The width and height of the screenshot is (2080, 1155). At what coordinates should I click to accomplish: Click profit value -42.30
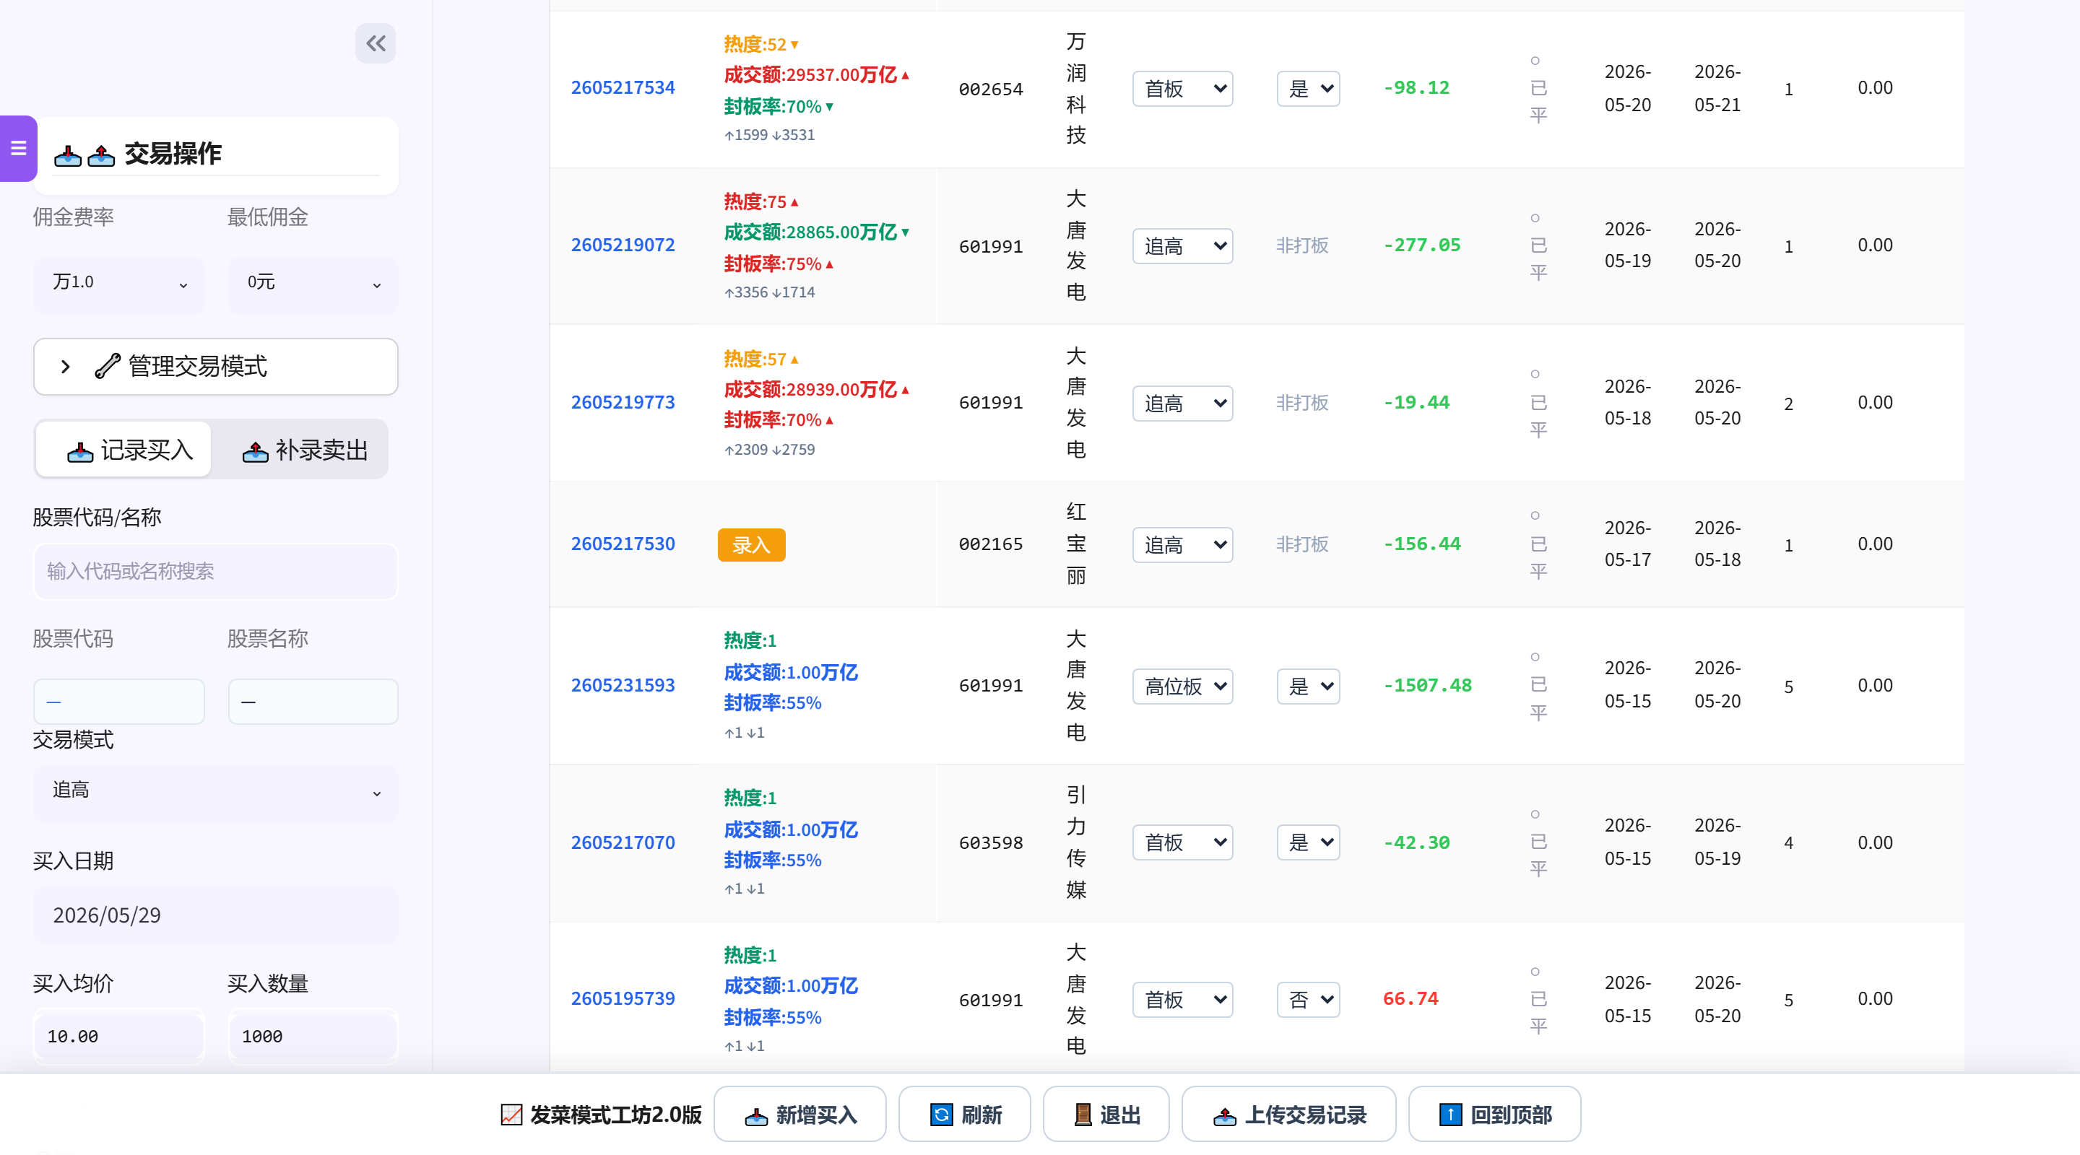pyautogui.click(x=1416, y=842)
